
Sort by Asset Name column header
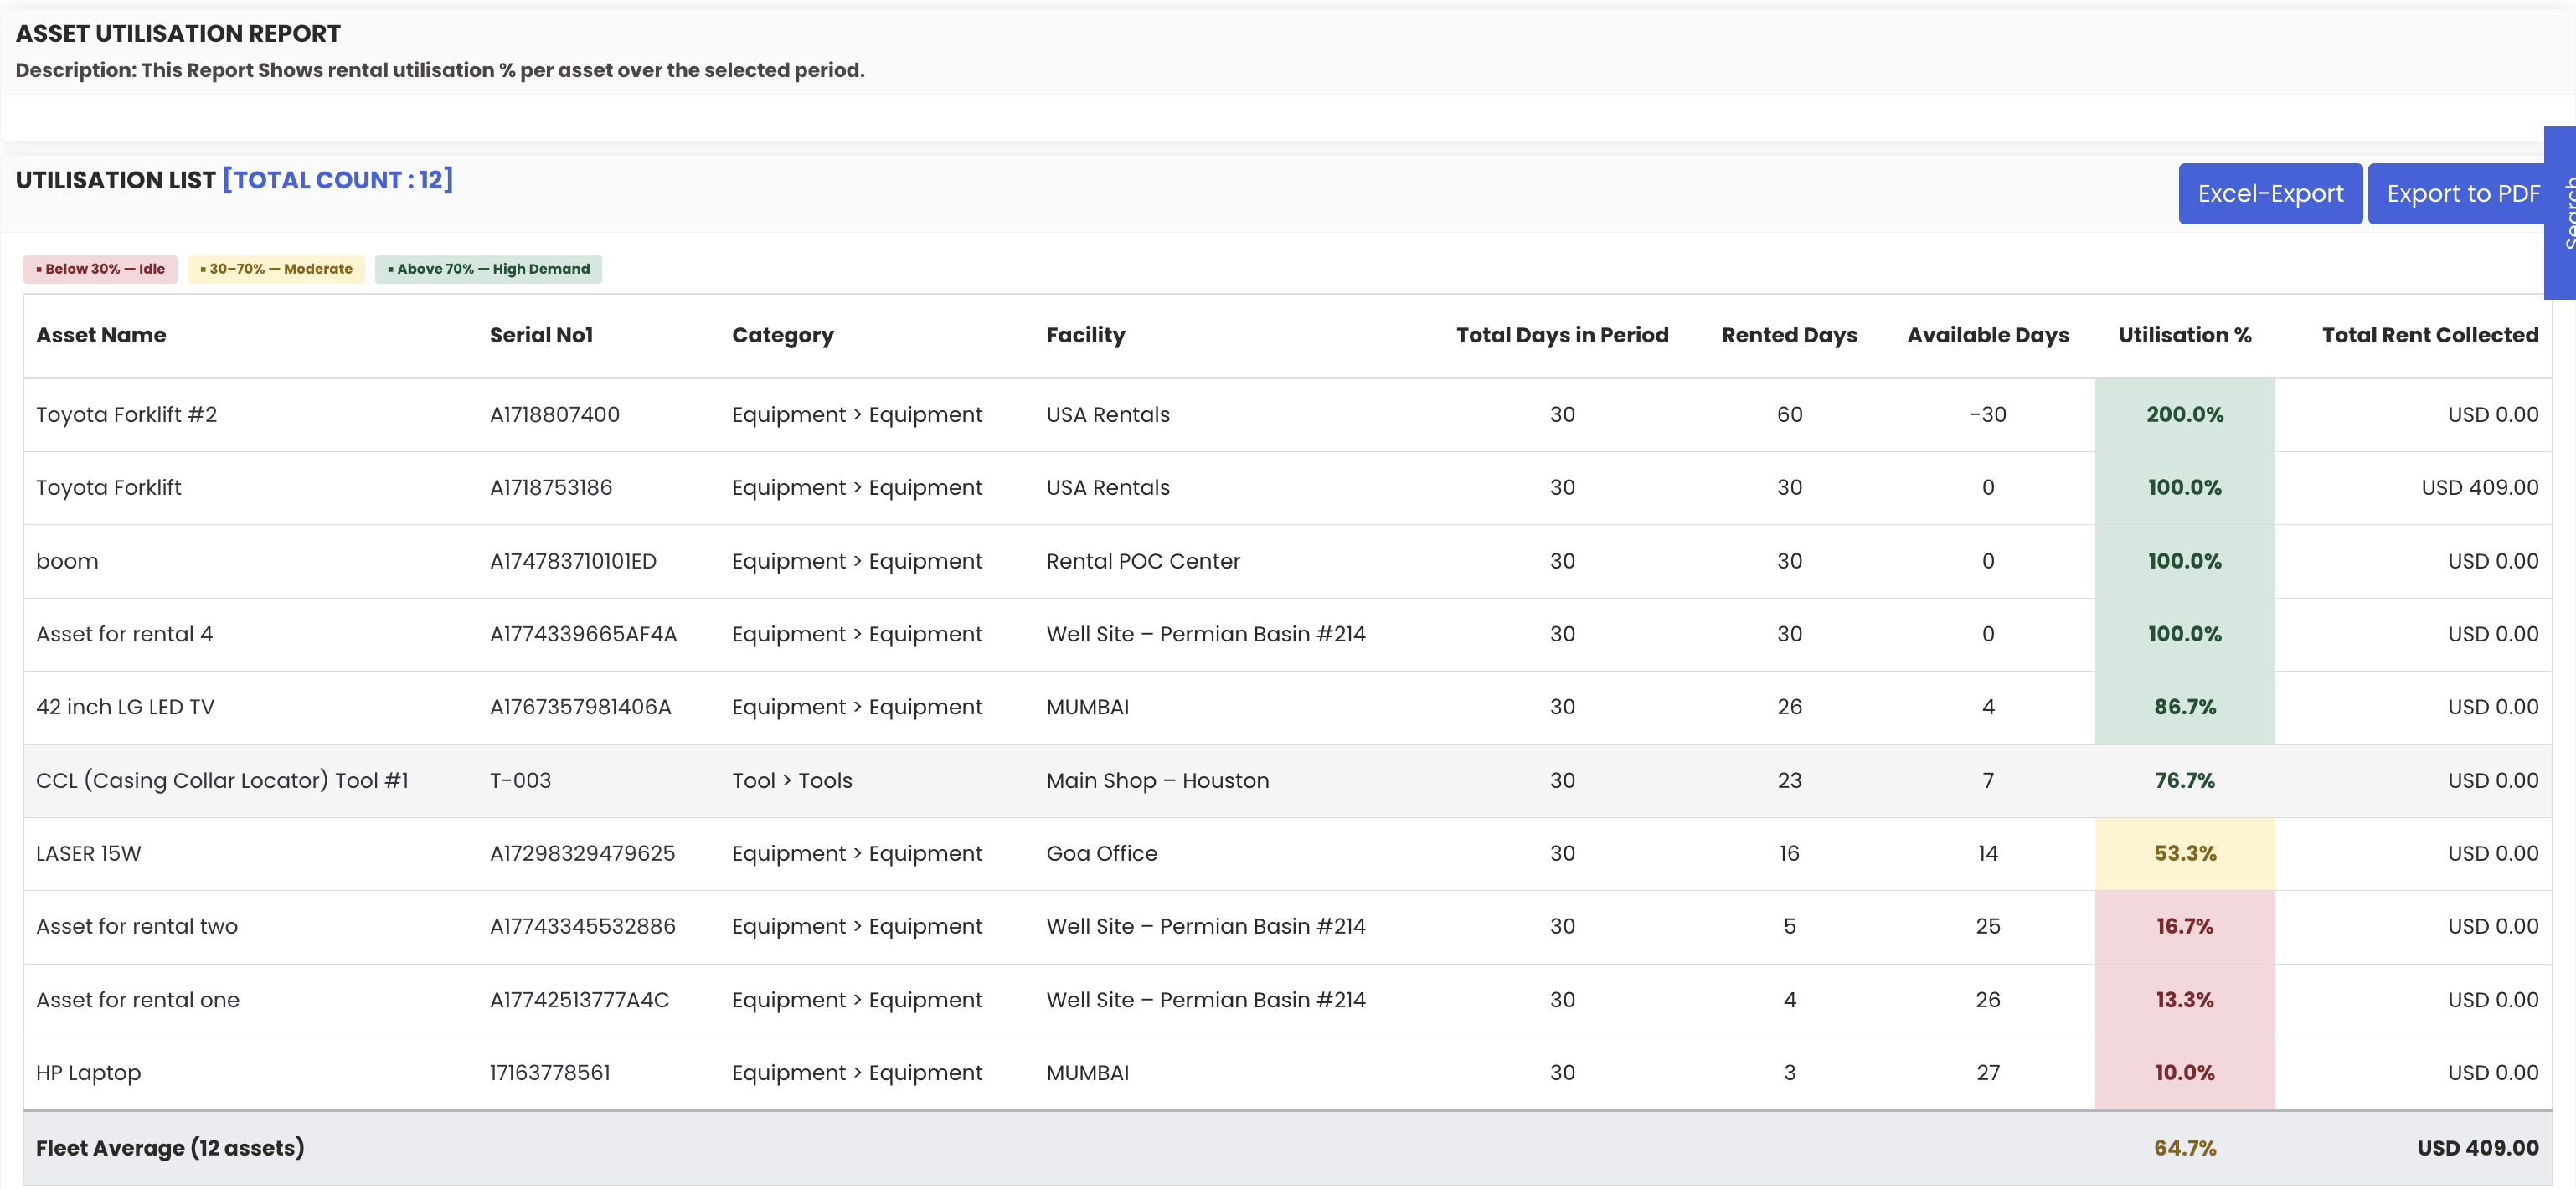point(101,335)
